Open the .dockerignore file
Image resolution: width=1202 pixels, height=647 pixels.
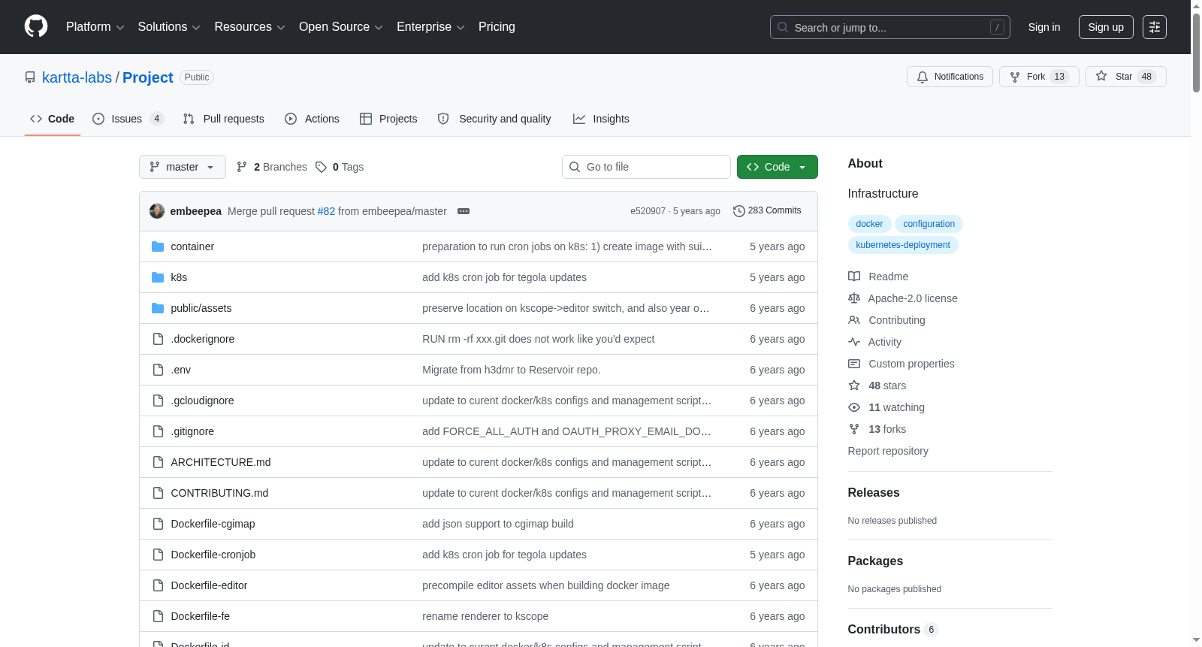point(203,339)
